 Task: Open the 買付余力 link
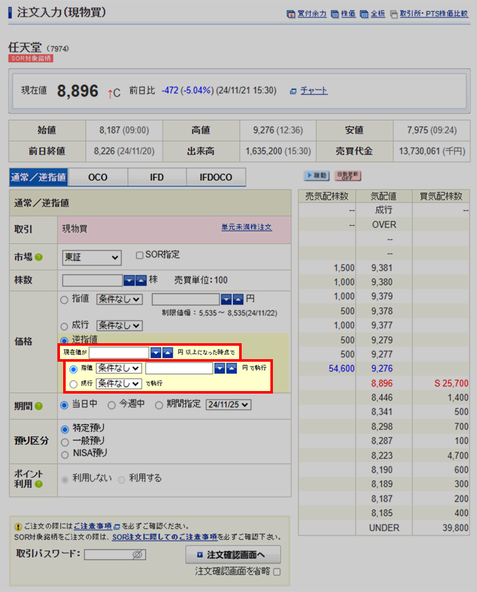point(312,14)
